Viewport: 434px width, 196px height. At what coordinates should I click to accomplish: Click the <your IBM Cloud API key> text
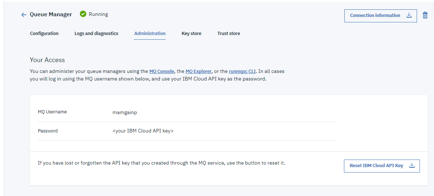[x=143, y=131]
